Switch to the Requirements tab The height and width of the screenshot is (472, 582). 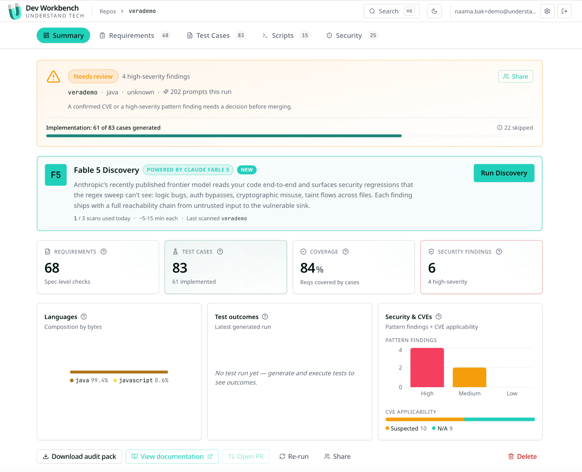click(x=135, y=35)
